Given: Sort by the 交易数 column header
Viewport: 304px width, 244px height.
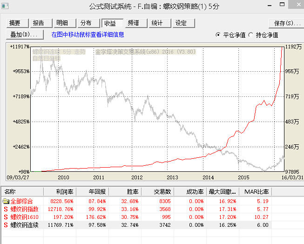Looking at the screenshot, I should (x=158, y=192).
